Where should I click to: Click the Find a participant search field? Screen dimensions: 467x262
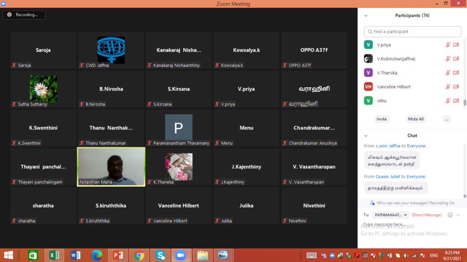point(412,31)
